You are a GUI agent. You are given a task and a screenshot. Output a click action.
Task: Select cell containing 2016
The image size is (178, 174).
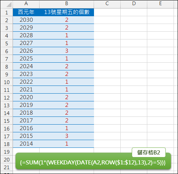pos(26,128)
